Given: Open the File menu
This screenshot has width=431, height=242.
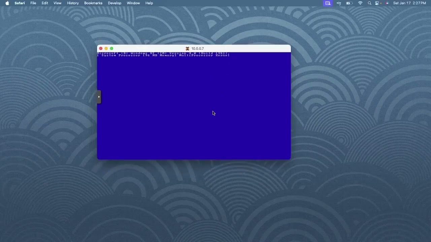Looking at the screenshot, I should point(33,3).
